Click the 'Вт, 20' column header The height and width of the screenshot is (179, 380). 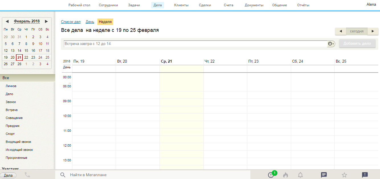(x=122, y=61)
